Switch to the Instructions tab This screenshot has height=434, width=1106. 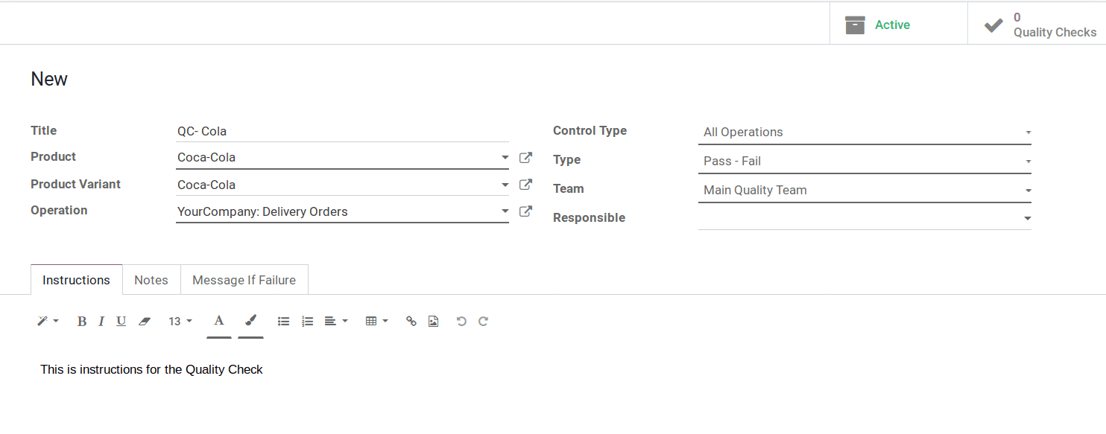pyautogui.click(x=76, y=280)
